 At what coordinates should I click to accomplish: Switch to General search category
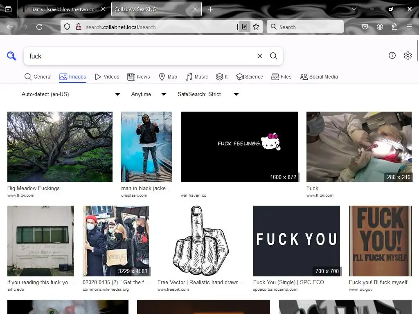point(38,77)
